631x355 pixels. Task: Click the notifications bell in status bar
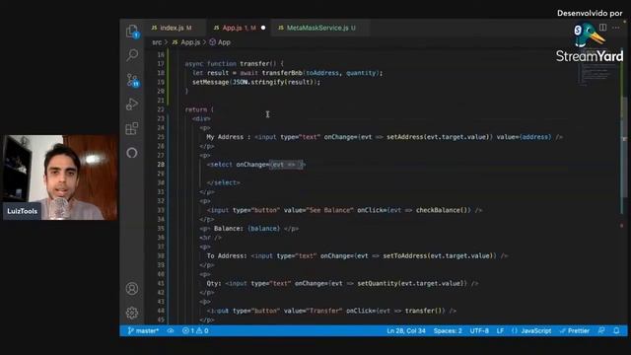click(616, 330)
